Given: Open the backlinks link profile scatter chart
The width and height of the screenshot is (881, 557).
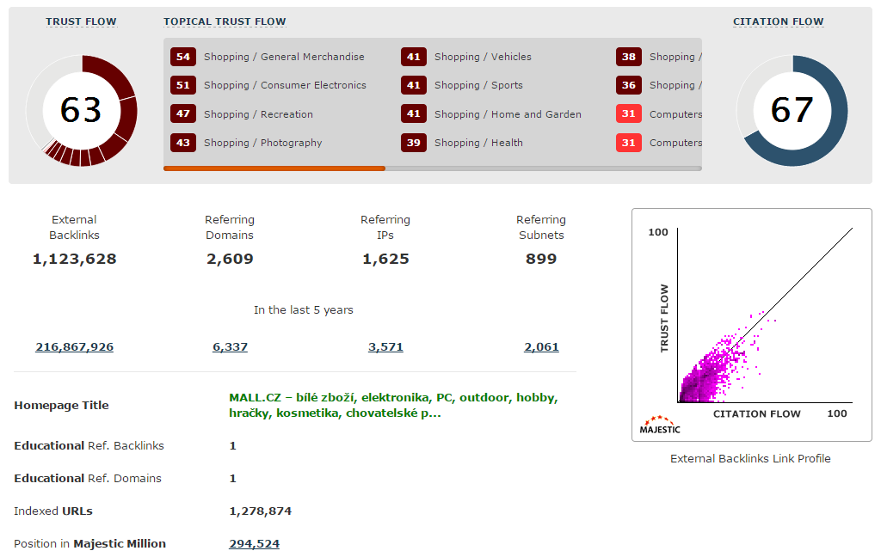Looking at the screenshot, I should pos(752,325).
